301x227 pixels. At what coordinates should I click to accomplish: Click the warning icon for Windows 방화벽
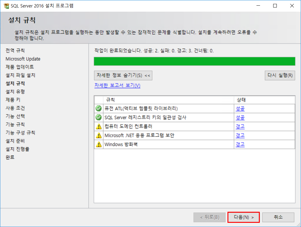pyautogui.click(x=98, y=144)
